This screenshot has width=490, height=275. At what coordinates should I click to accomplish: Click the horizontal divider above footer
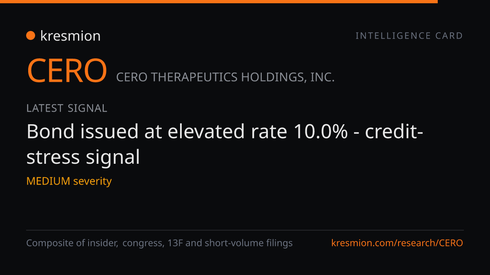(x=245, y=230)
